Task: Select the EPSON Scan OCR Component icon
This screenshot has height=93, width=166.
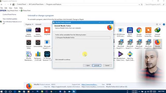Action: tap(121, 32)
